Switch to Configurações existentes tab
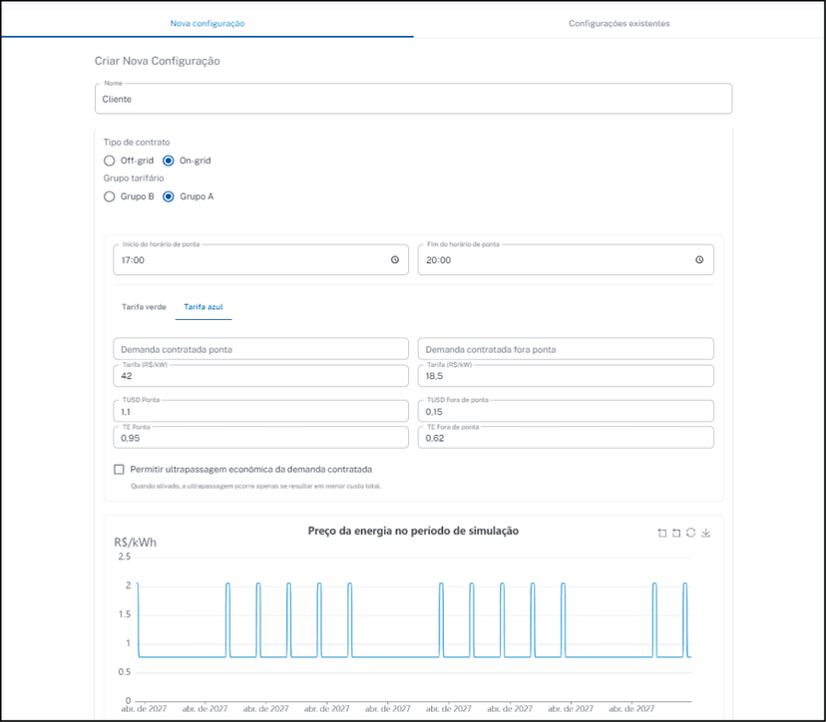 (x=619, y=23)
